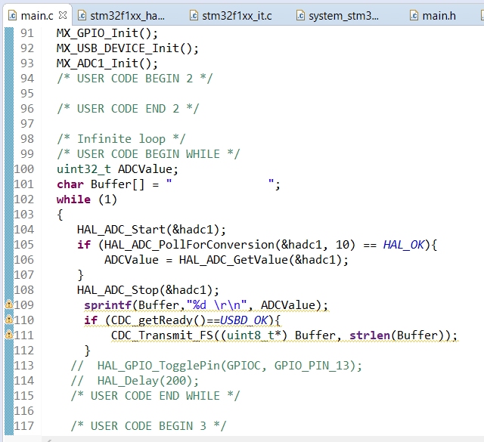Click the header file icon on main.h tab
Screen dimensions: 484x442
[414, 15]
